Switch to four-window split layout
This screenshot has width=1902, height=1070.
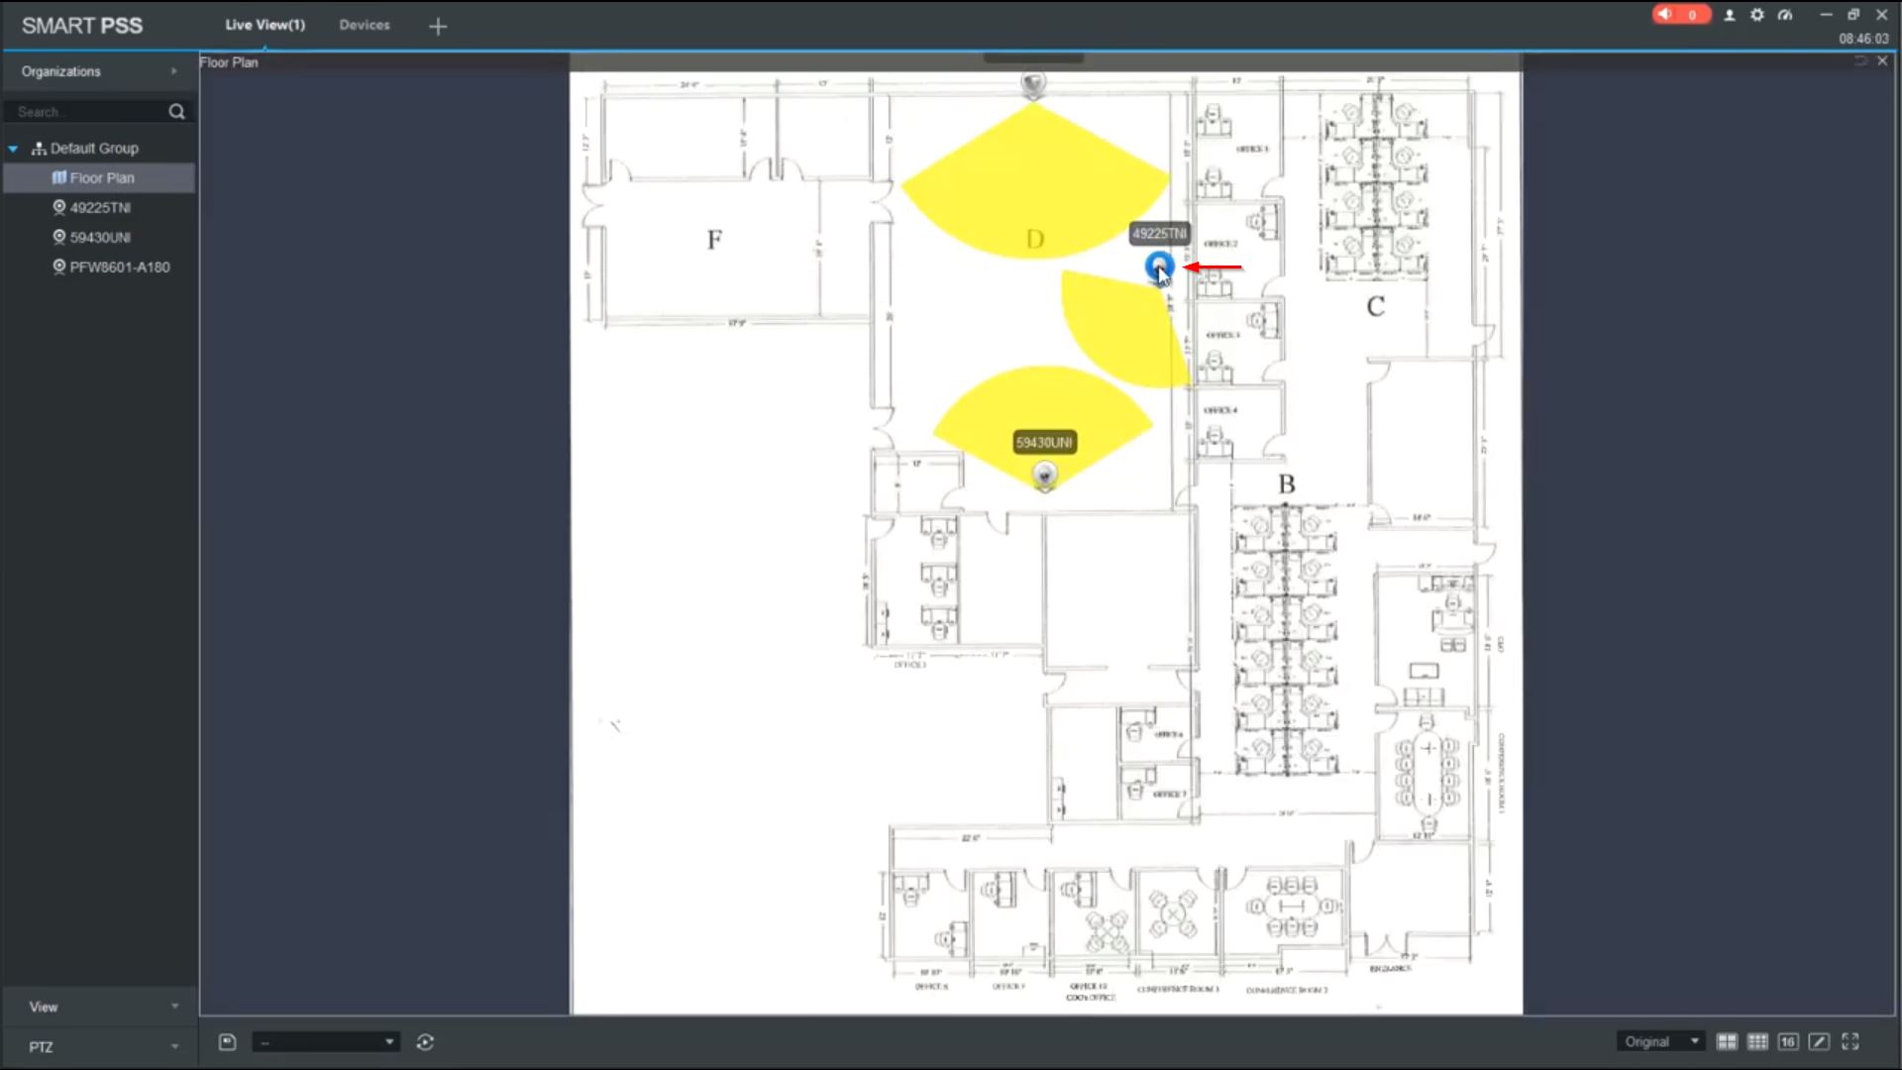[x=1727, y=1041]
